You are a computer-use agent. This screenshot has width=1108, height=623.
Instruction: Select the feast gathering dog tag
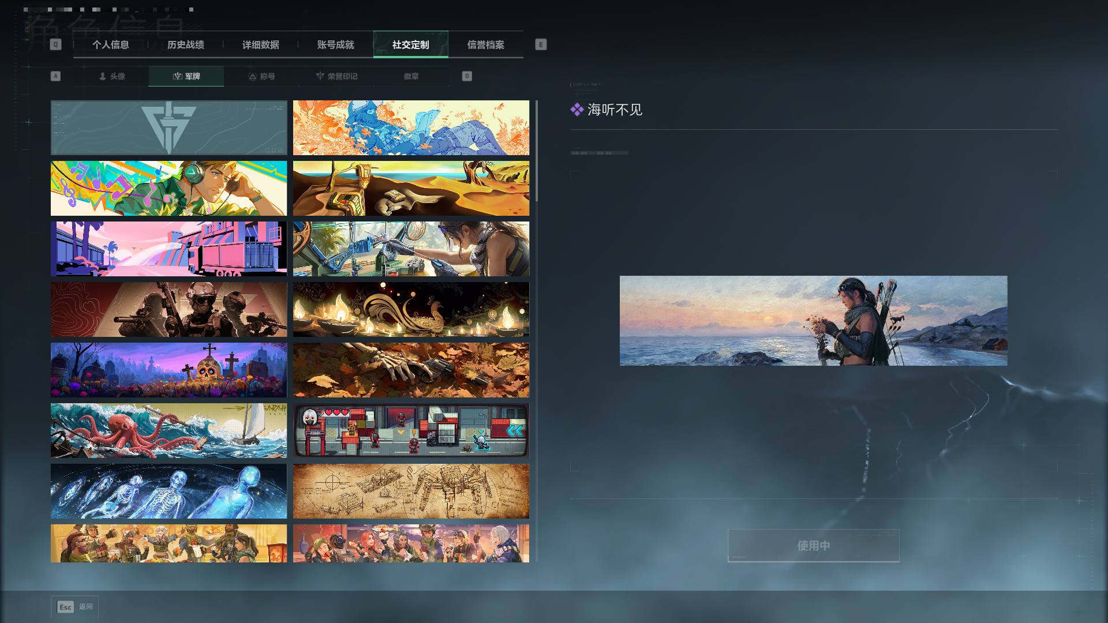tap(169, 543)
